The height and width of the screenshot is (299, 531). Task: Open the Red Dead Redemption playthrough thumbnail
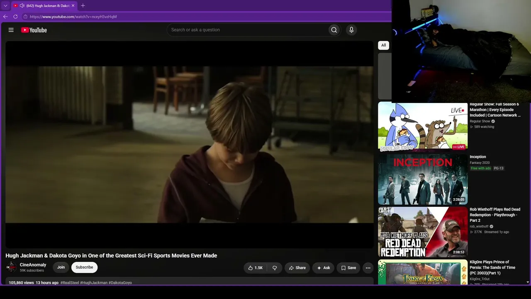click(x=423, y=232)
